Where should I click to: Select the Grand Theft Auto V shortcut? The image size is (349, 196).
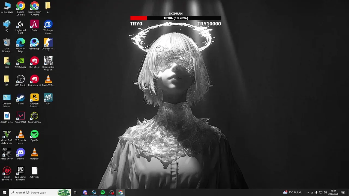pos(7,137)
